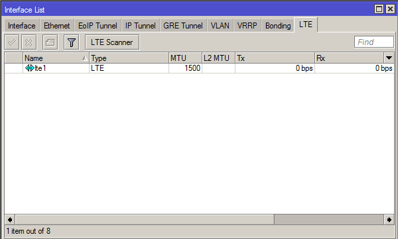Open the EoIP Tunnel tab
398x239 pixels.
(x=98, y=26)
